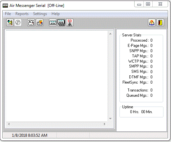Image resolution: width=171 pixels, height=142 pixels.
Task: Click the horizontal scrollbar left arrow
Action: (x=9, y=124)
